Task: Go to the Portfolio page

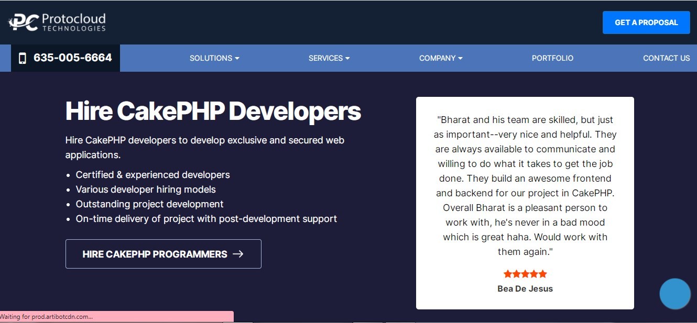Action: [x=552, y=58]
